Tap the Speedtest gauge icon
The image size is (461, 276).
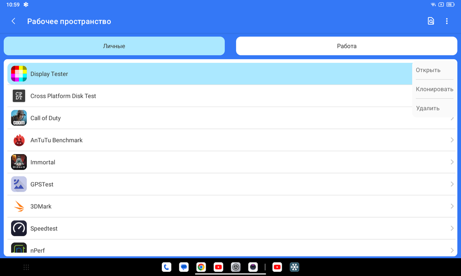tap(19, 228)
